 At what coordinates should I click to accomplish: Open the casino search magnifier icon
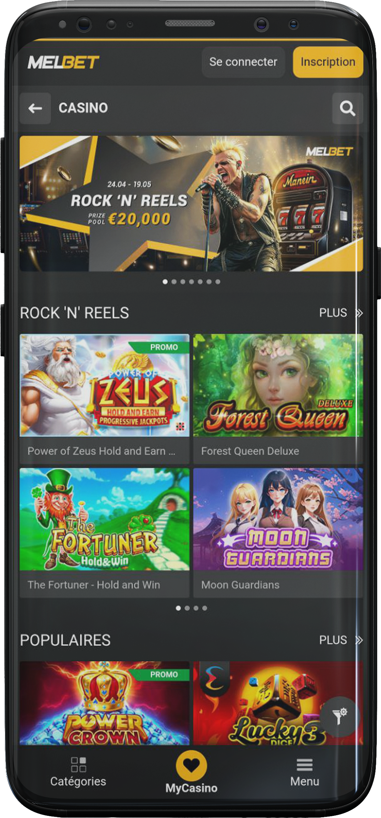[x=347, y=108]
